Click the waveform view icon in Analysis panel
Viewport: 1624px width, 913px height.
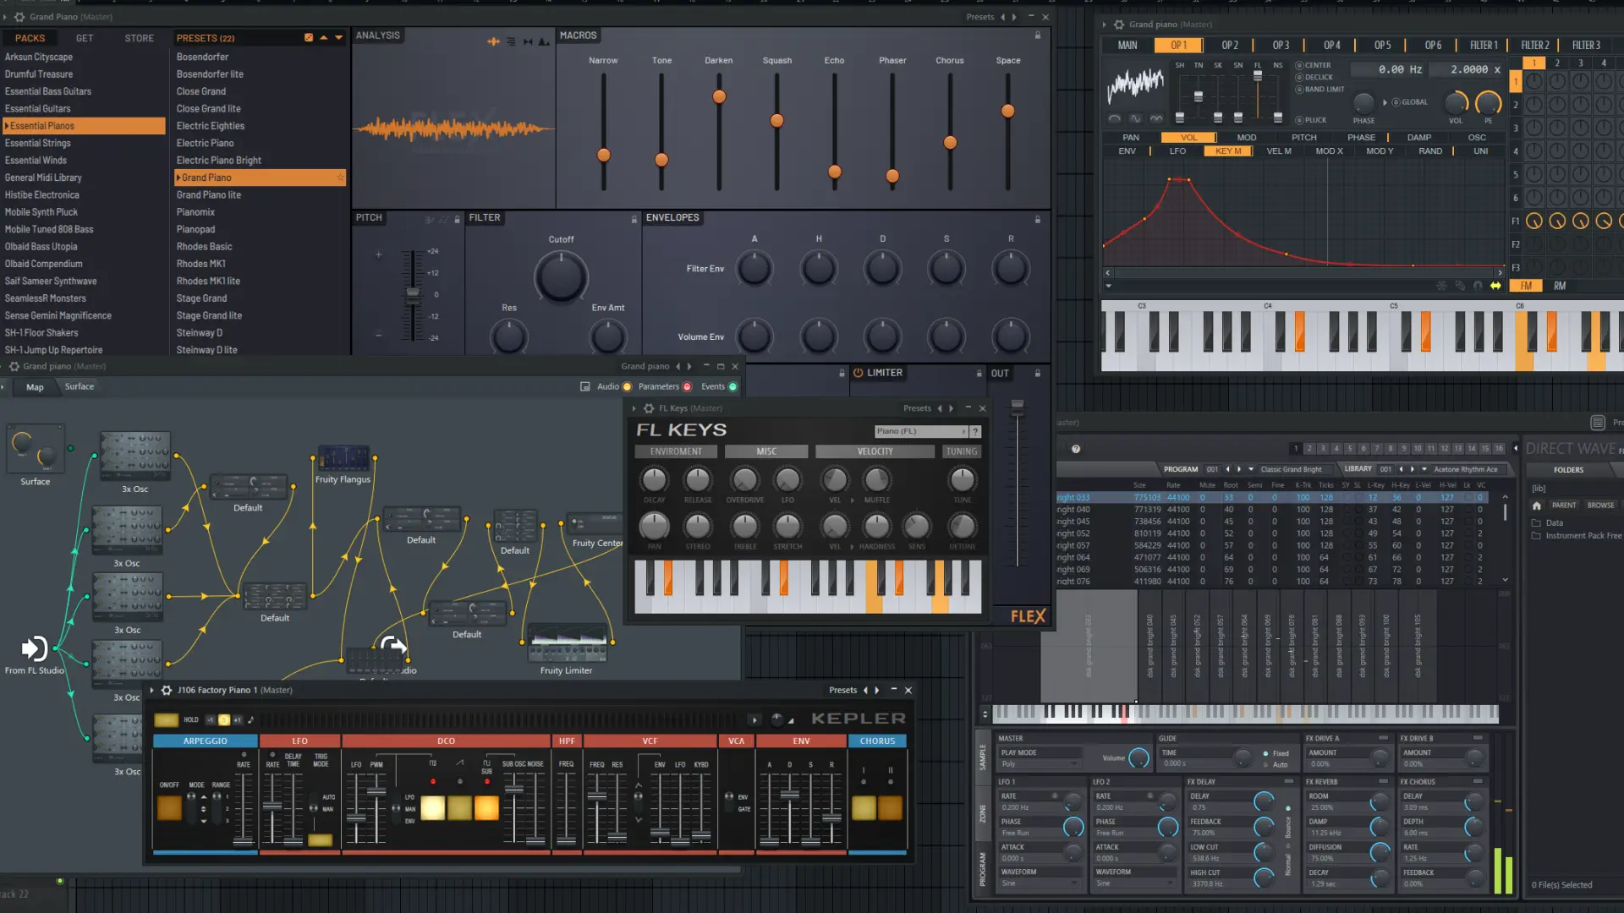tap(493, 41)
